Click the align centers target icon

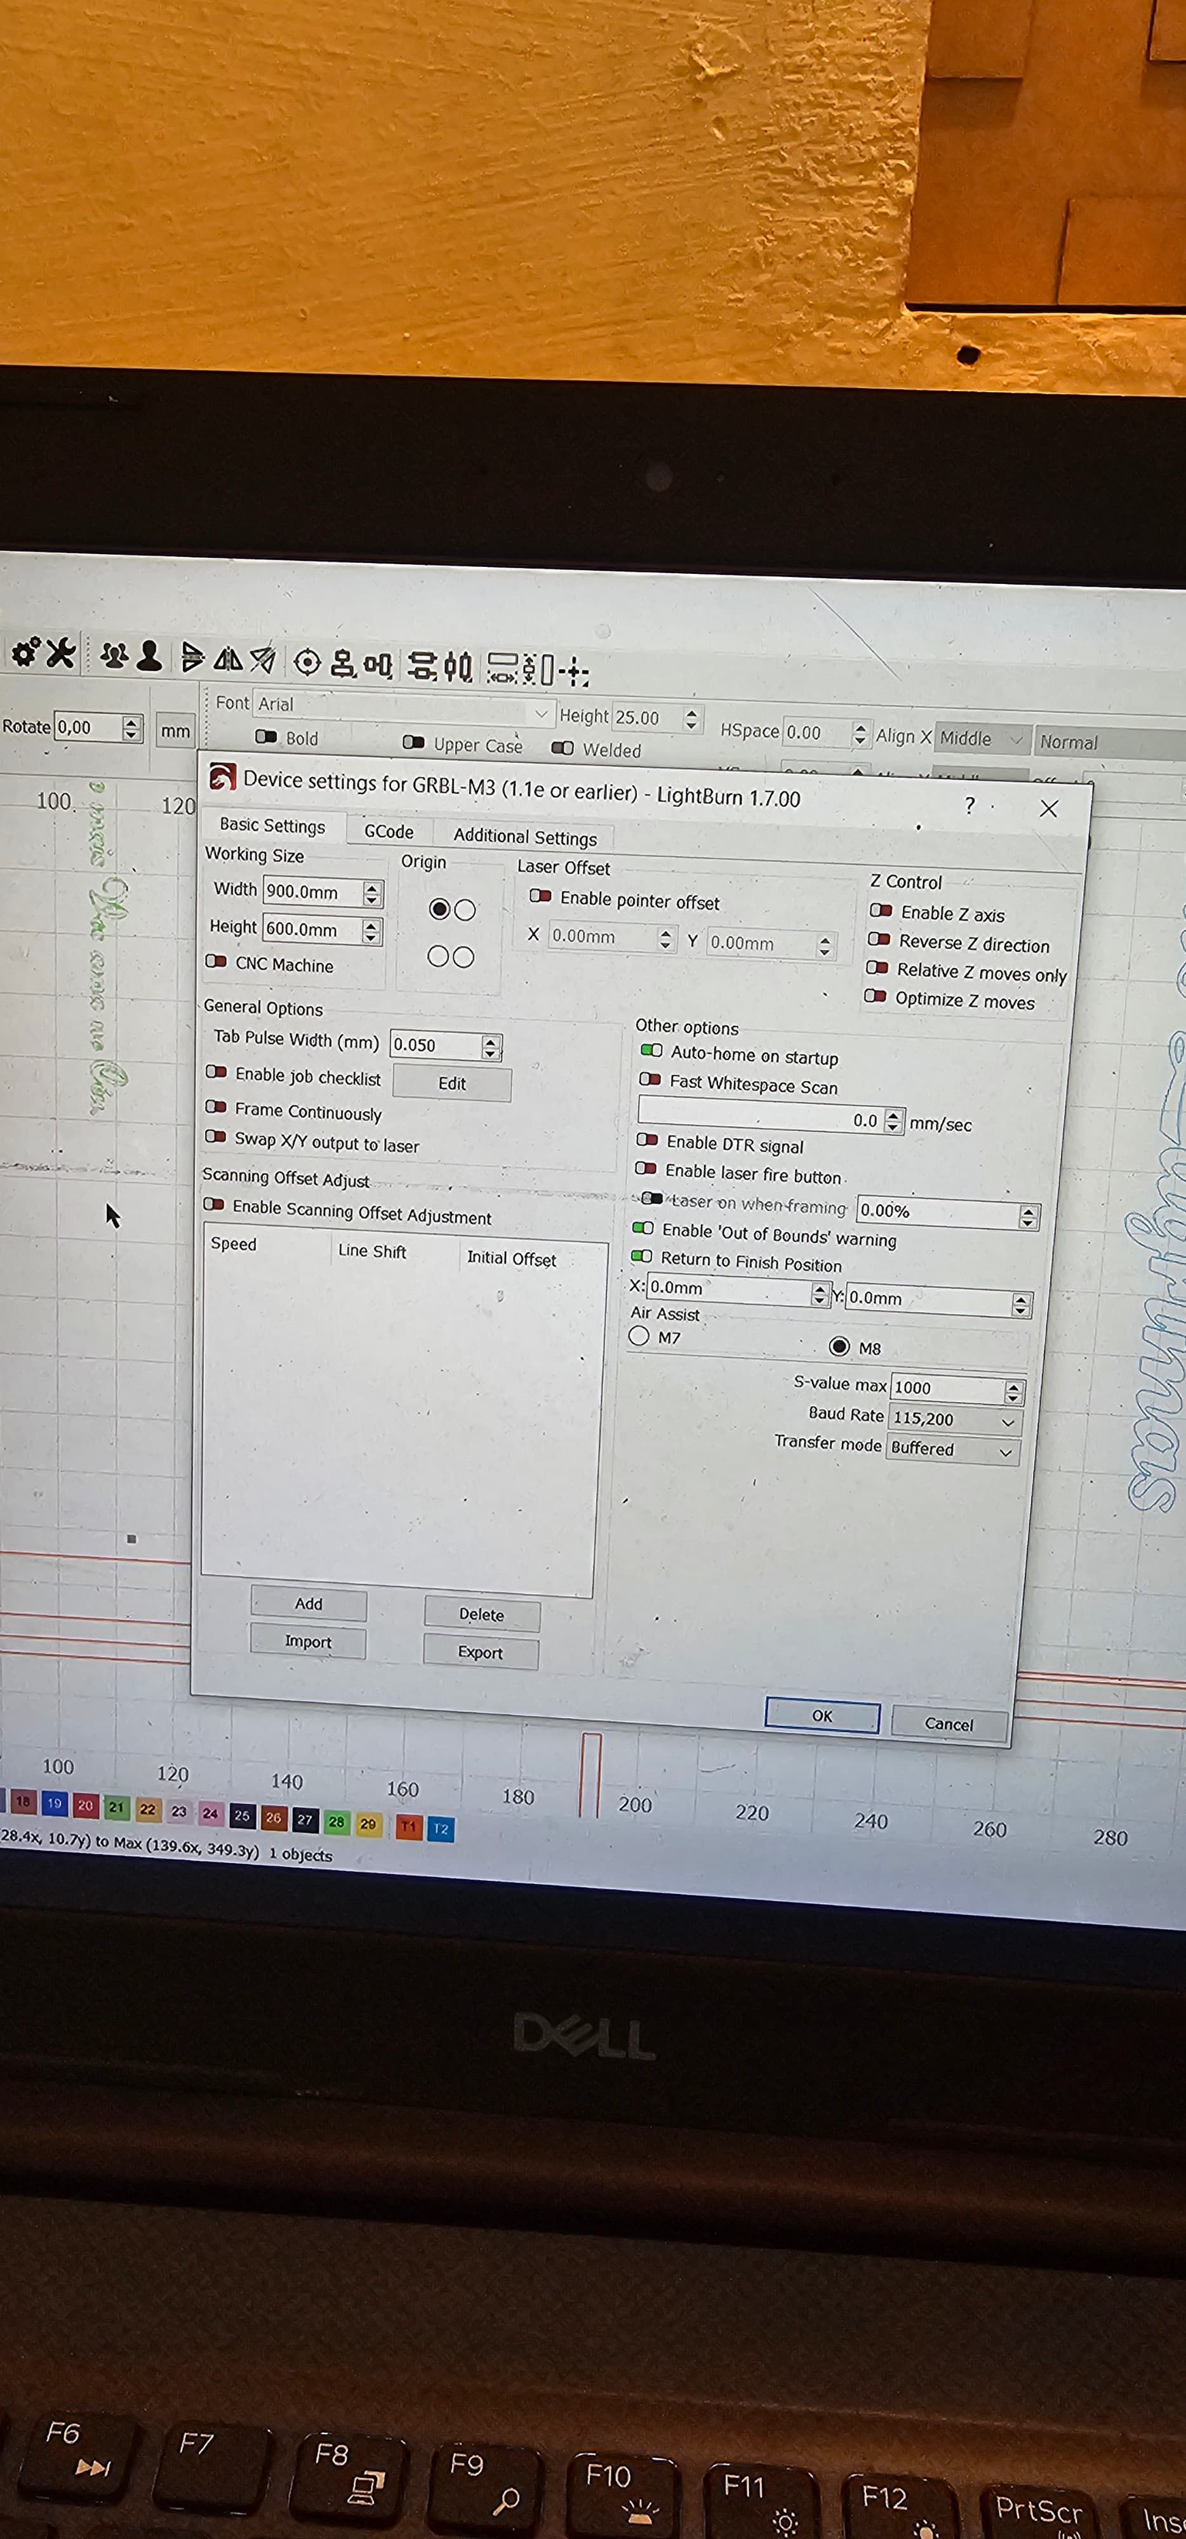click(x=307, y=662)
